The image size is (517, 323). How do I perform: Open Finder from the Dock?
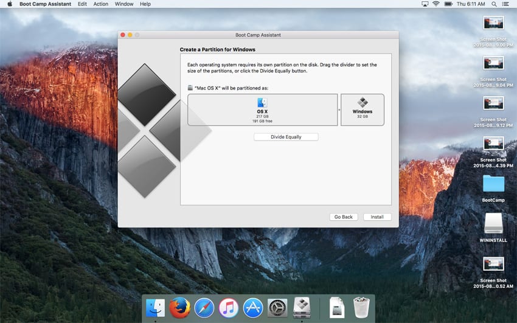[x=155, y=308]
